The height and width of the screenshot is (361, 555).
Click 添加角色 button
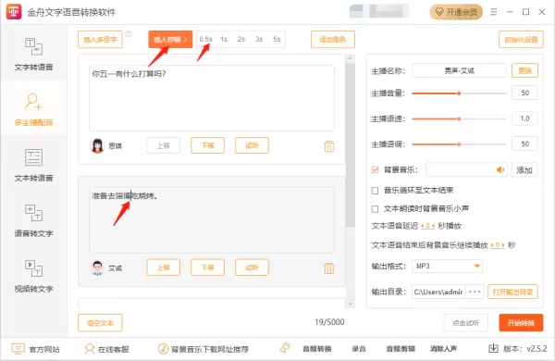[x=333, y=39]
